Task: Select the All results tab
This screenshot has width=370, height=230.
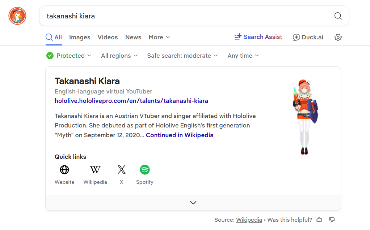Action: (x=54, y=37)
